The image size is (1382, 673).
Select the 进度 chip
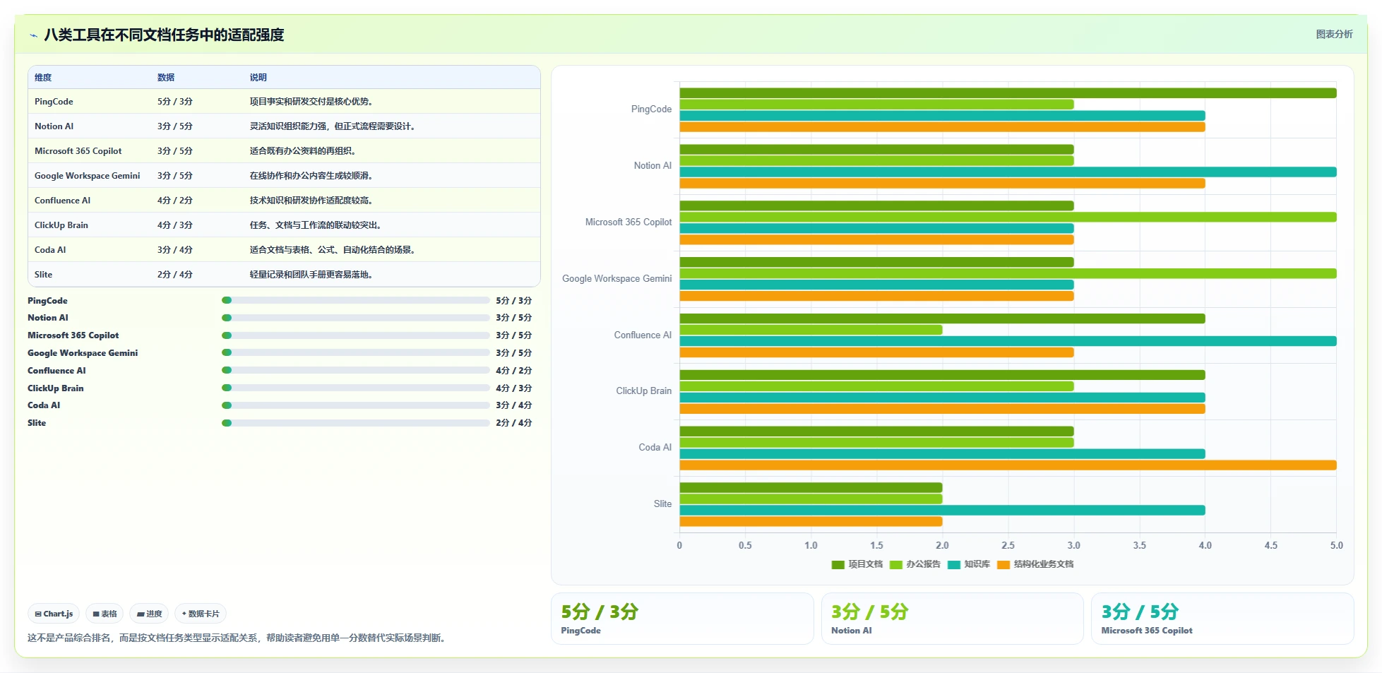pos(149,614)
